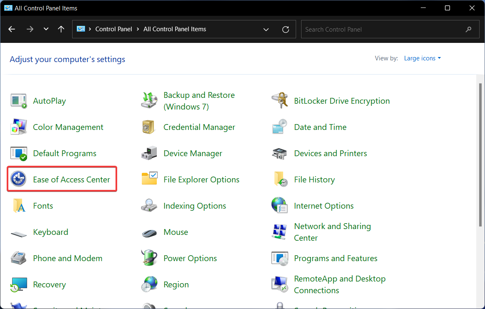Screen dimensions: 485x309
Task: Click the BitLocker Drive Encryption key icon
Action: (279, 100)
